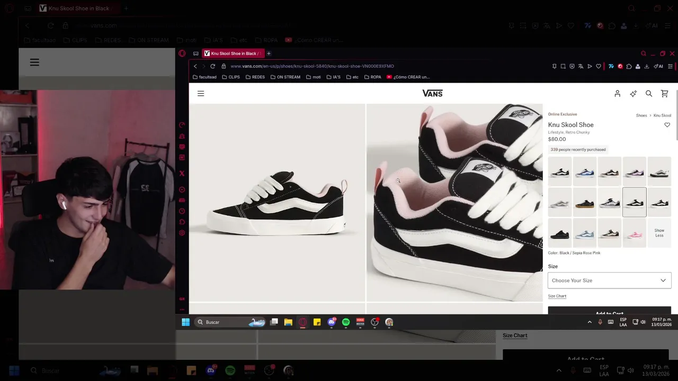
Task: Click the Knu Skool breadcrumb link
Action: click(x=662, y=115)
